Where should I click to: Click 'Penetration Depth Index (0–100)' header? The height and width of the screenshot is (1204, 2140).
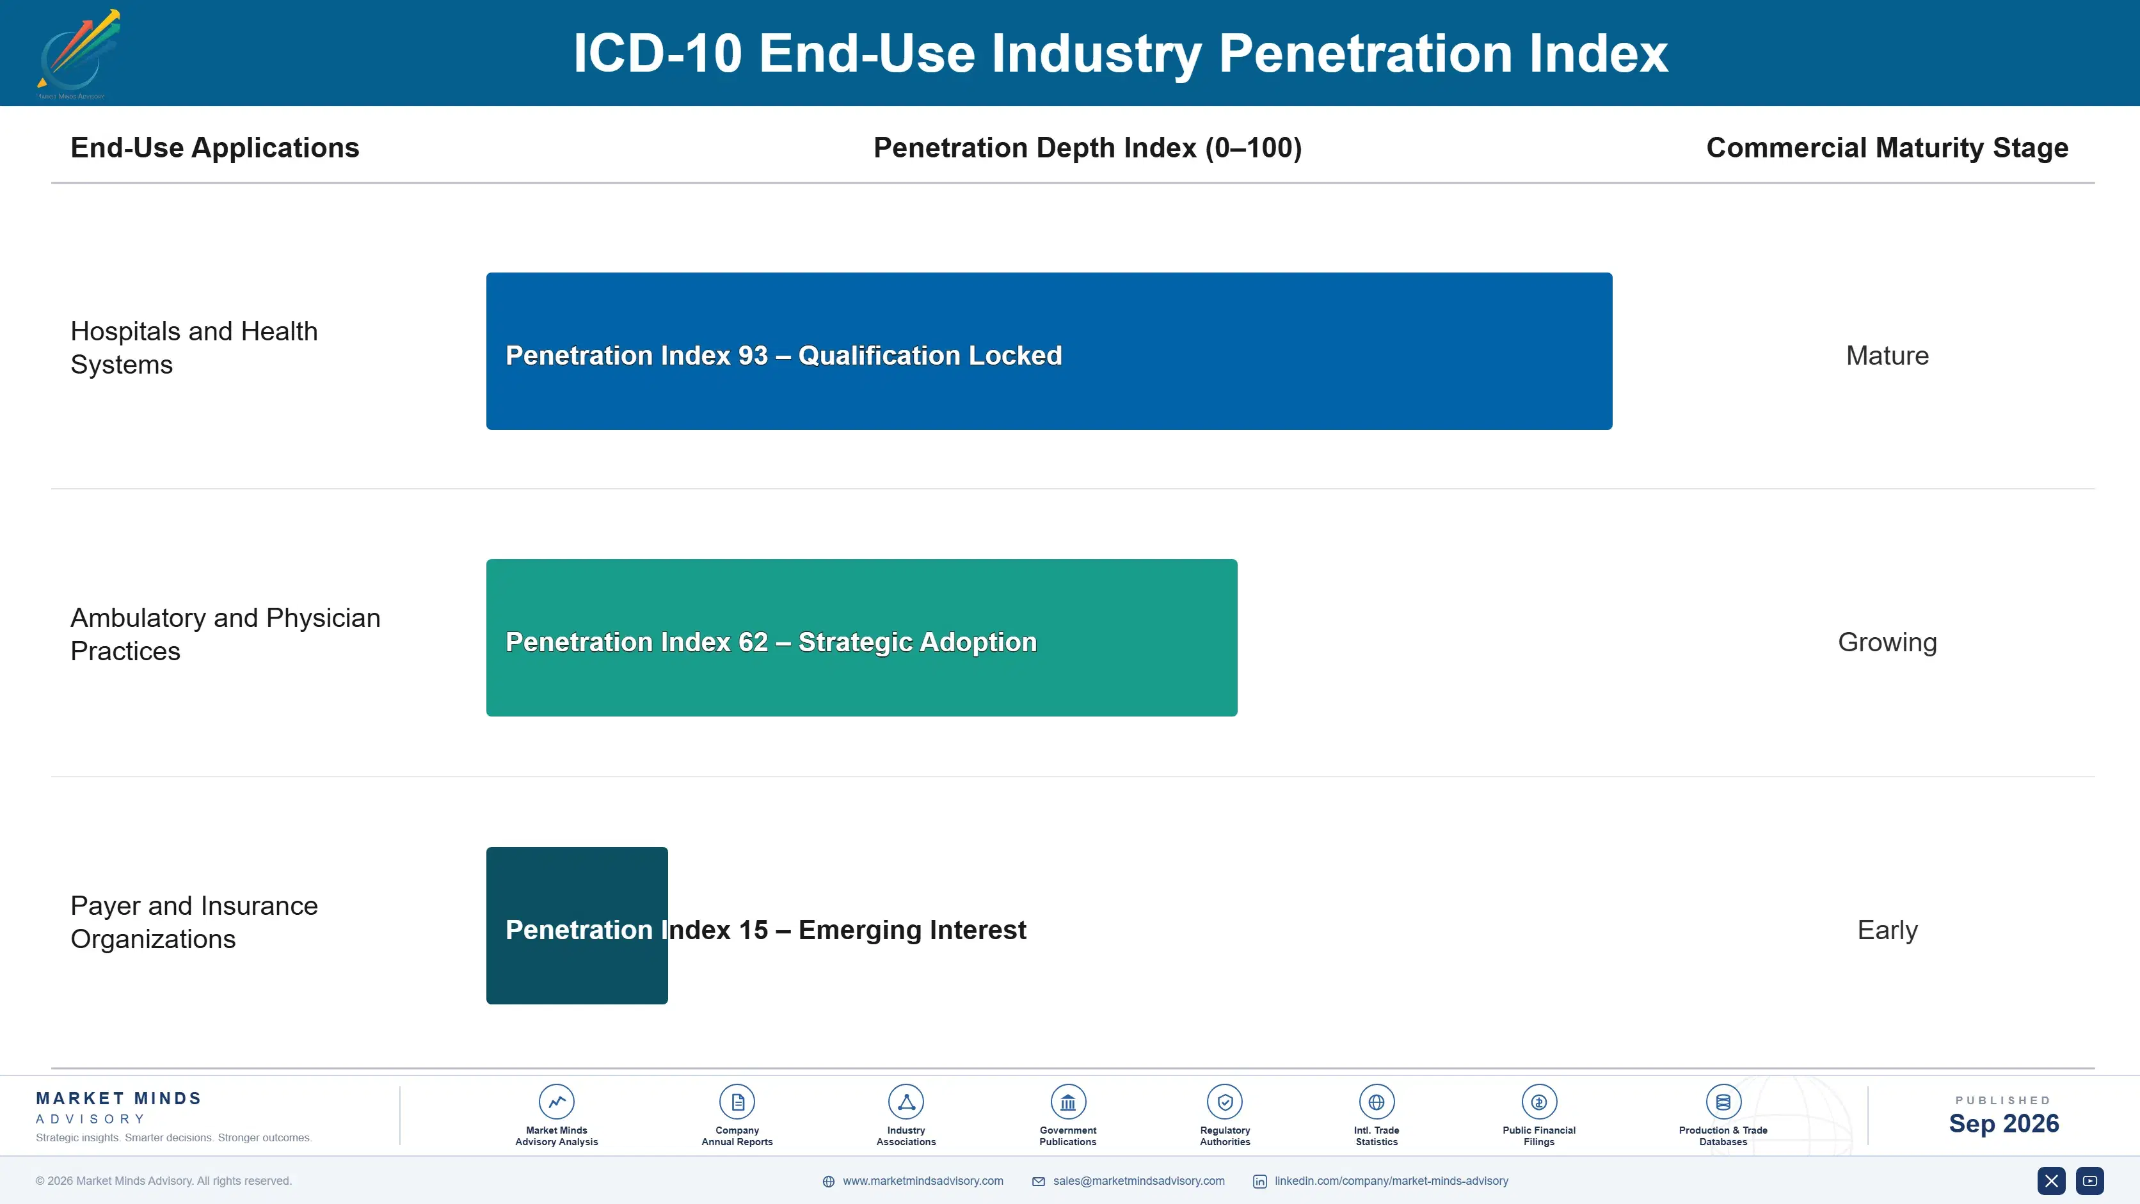pyautogui.click(x=1087, y=148)
